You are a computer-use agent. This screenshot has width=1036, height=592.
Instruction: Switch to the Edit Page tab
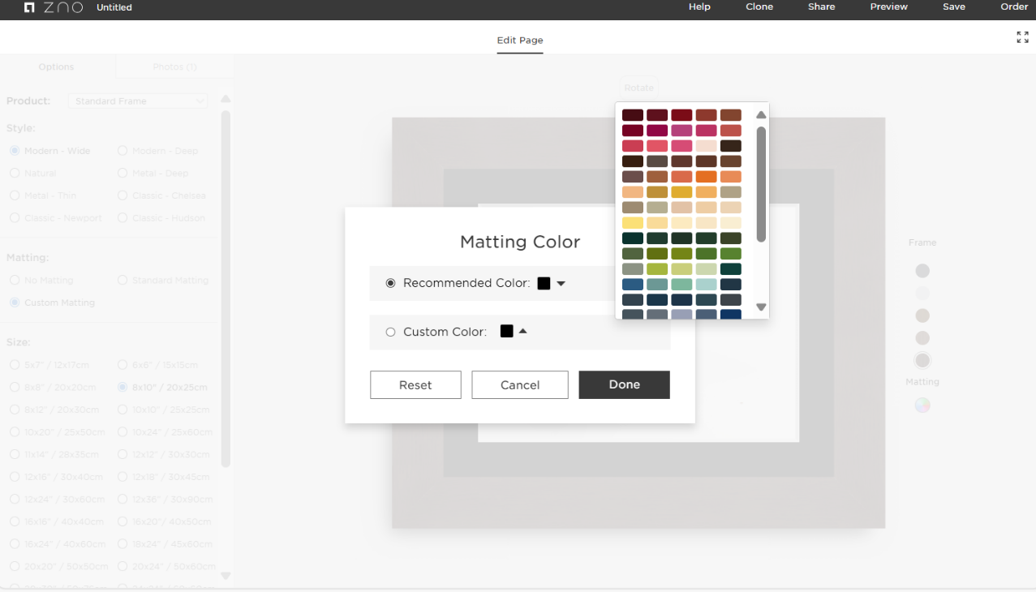(520, 41)
